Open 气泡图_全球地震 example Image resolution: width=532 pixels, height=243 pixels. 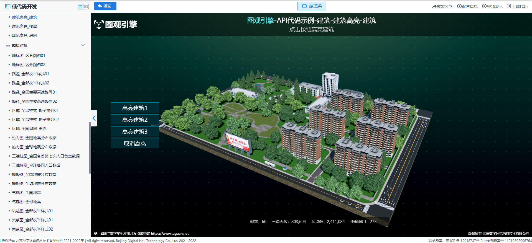coord(26,202)
